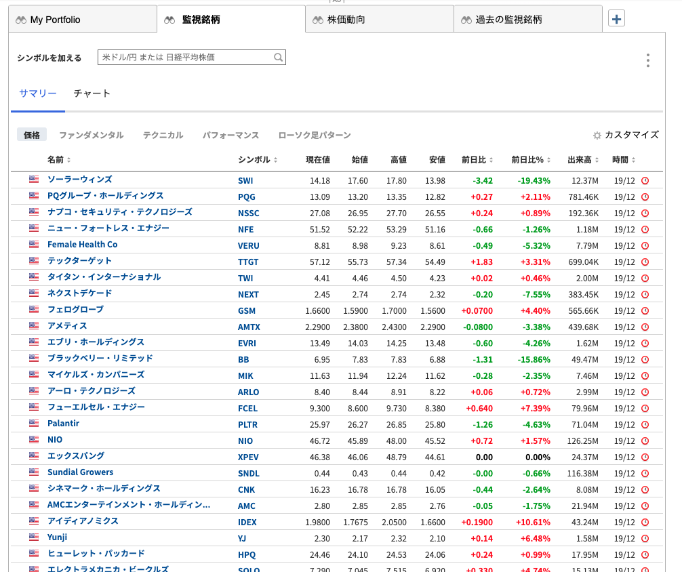Show ファンダメンタル view

92,135
